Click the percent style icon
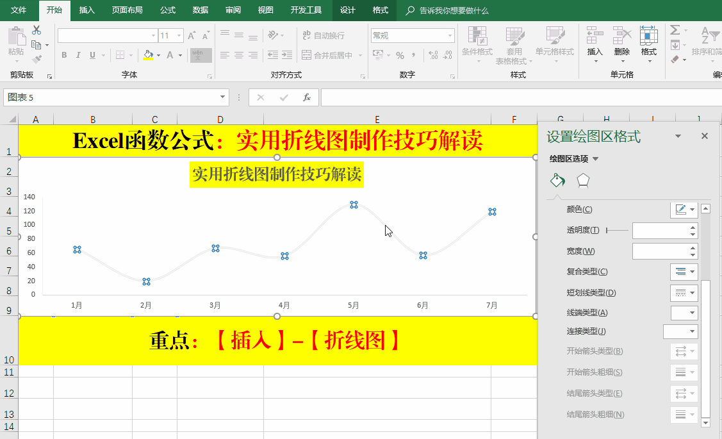The height and width of the screenshot is (439, 722). (400, 55)
